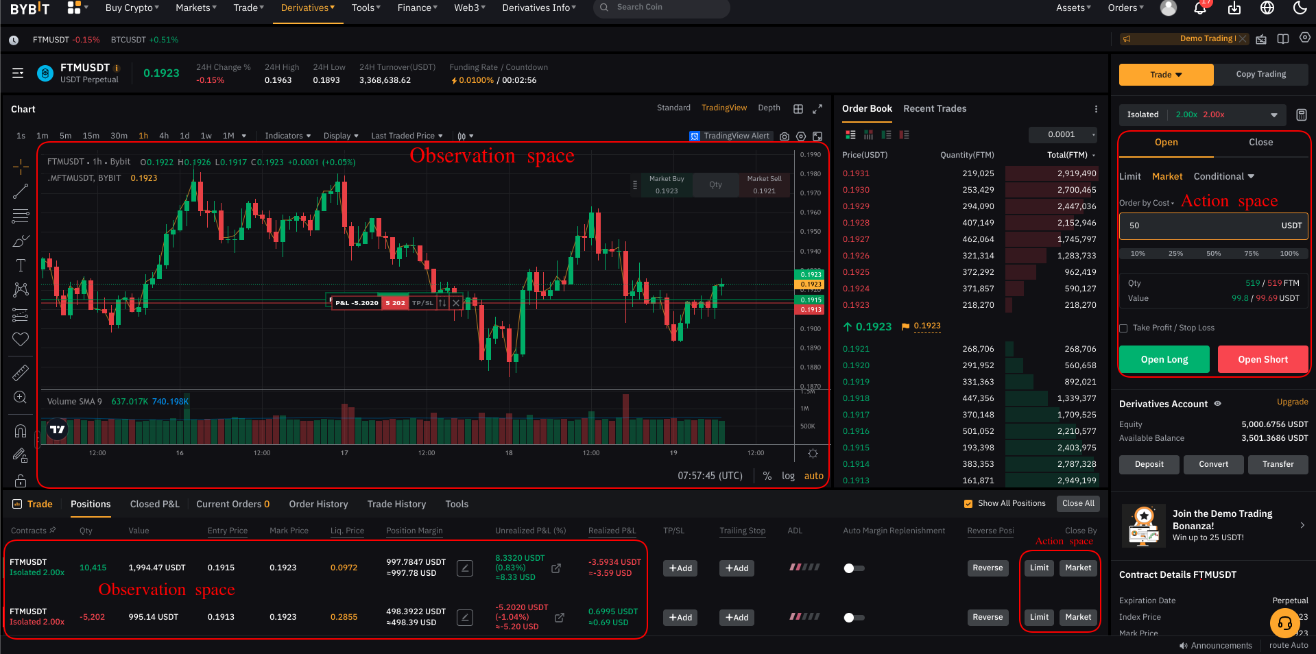
Task: Select the ruler measure tool
Action: [21, 372]
